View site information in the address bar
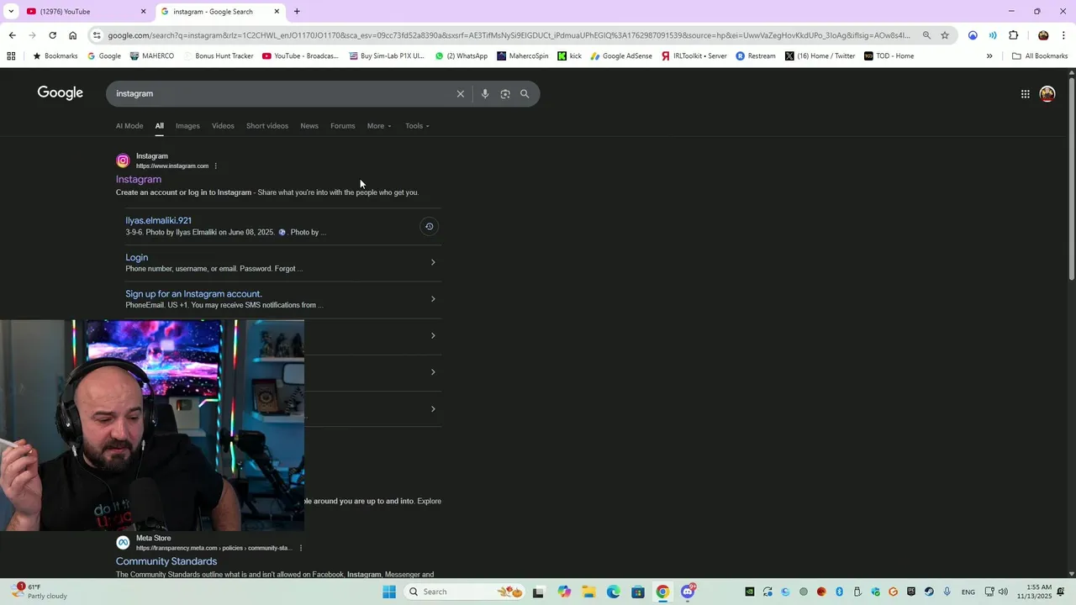This screenshot has height=605, width=1076. pyautogui.click(x=98, y=35)
